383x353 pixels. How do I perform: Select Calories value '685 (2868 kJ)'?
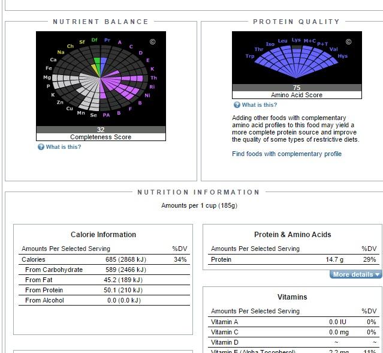pos(126,259)
